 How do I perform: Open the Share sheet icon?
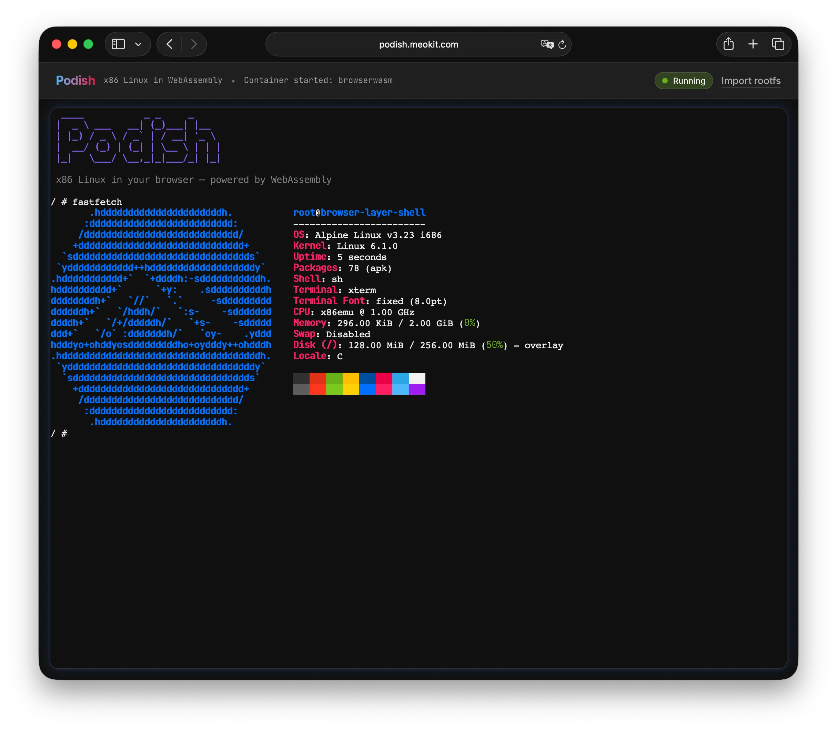pos(728,44)
